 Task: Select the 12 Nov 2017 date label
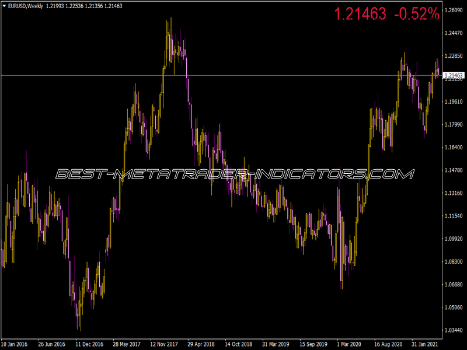(x=164, y=344)
